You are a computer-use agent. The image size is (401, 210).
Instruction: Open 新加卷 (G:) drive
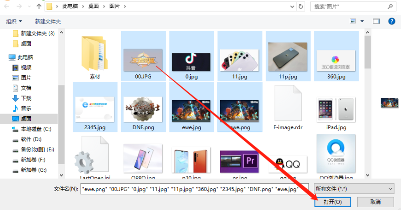(x=29, y=170)
